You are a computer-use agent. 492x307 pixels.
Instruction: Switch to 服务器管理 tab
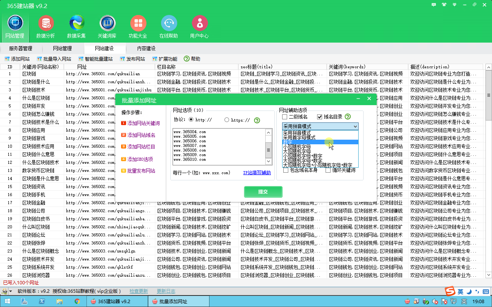pyautogui.click(x=21, y=48)
